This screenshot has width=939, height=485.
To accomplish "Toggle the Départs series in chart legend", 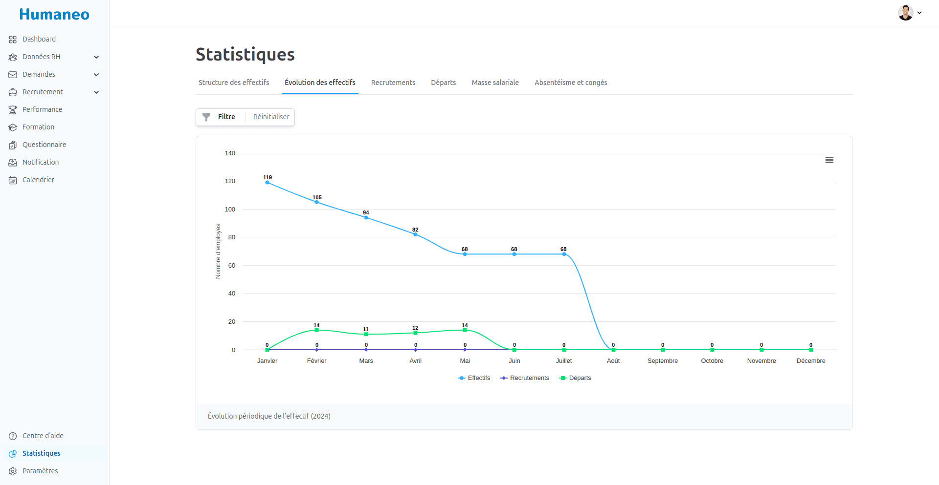I will pos(575,378).
